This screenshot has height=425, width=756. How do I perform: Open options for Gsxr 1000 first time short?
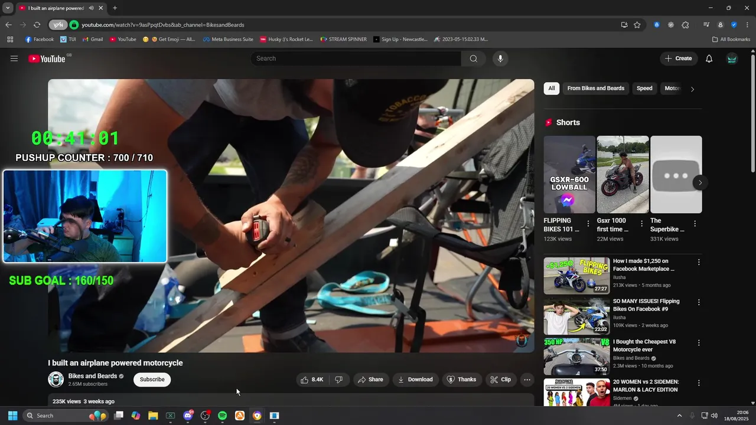[x=641, y=224]
